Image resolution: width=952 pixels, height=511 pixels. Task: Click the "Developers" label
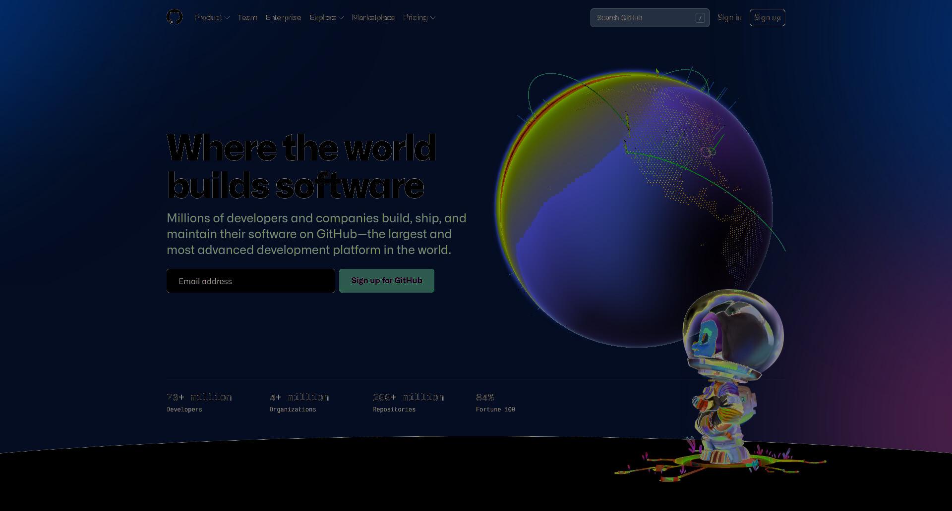click(184, 409)
